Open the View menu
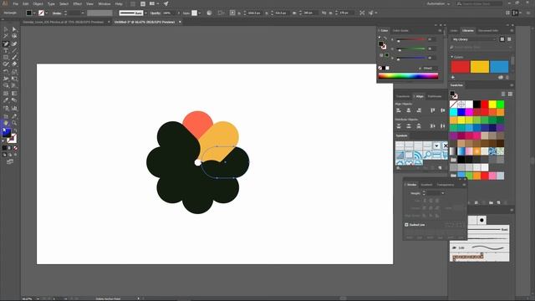 pyautogui.click(x=89, y=3)
